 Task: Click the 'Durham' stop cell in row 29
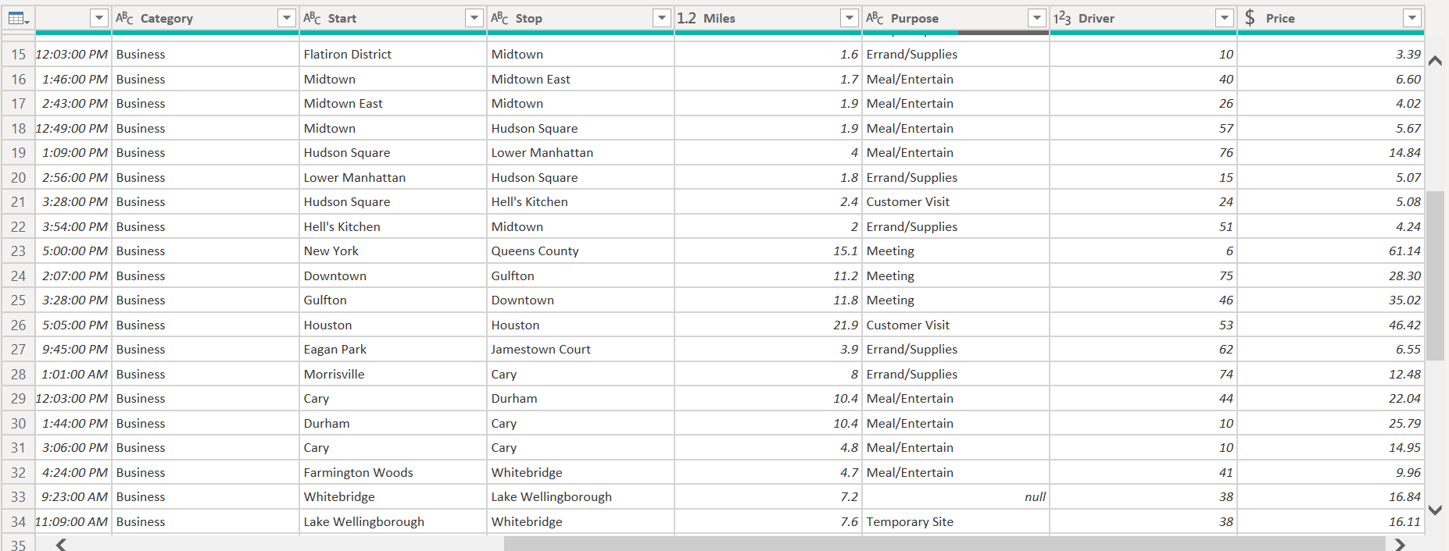[581, 398]
